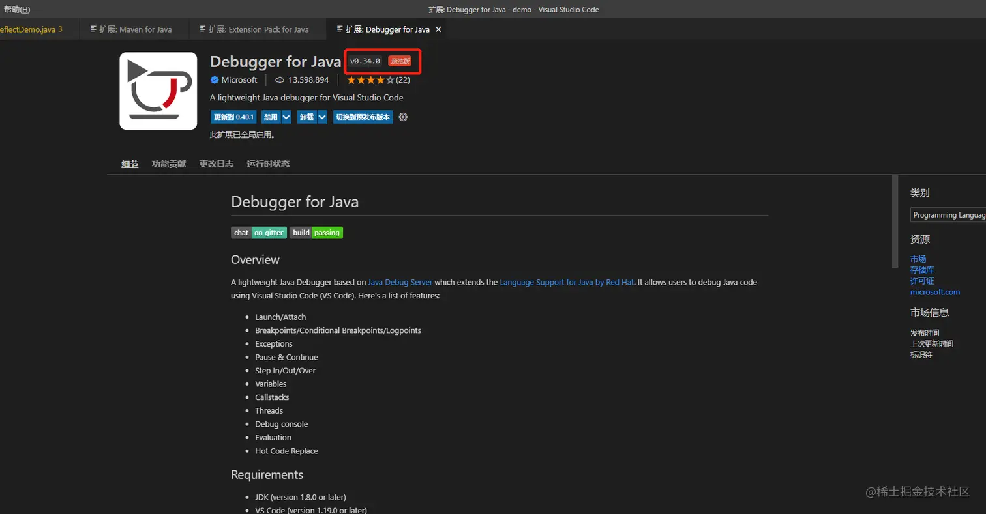
Task: Select the 扩展: Debugger for Java tab
Action: (x=387, y=29)
